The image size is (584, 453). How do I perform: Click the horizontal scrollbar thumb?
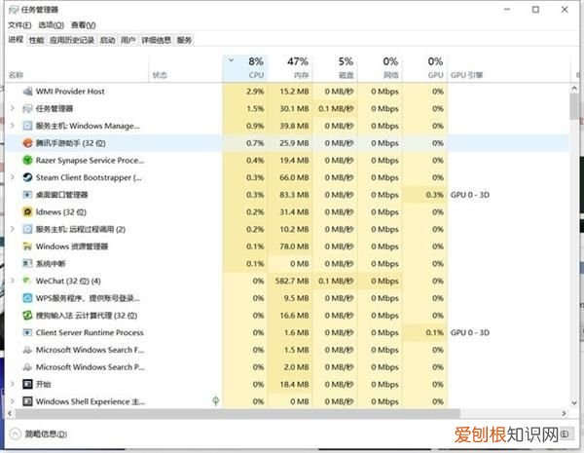tap(237, 413)
